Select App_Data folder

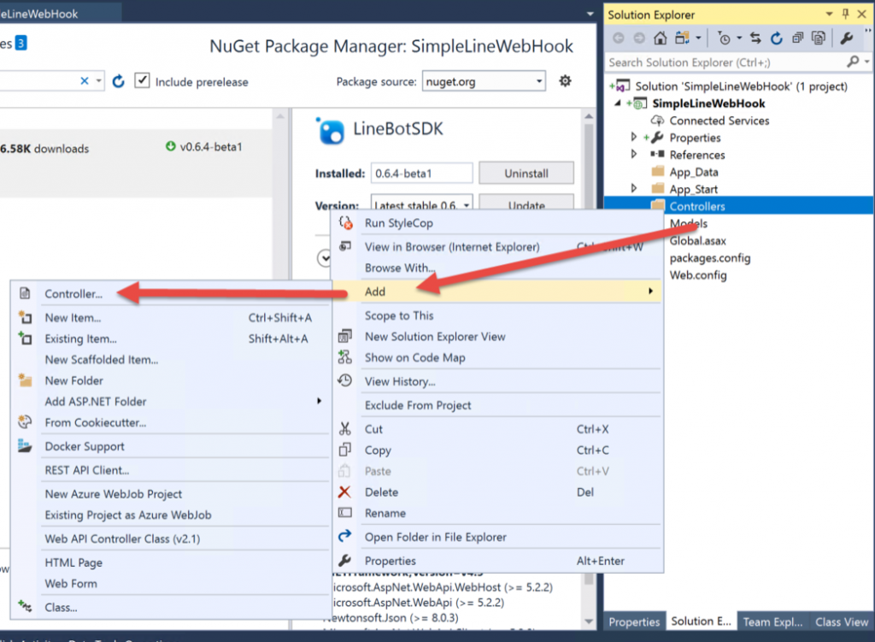pos(694,172)
